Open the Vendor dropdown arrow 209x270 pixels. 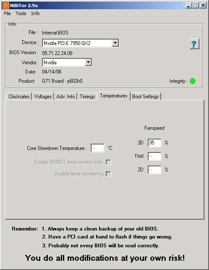(88, 62)
